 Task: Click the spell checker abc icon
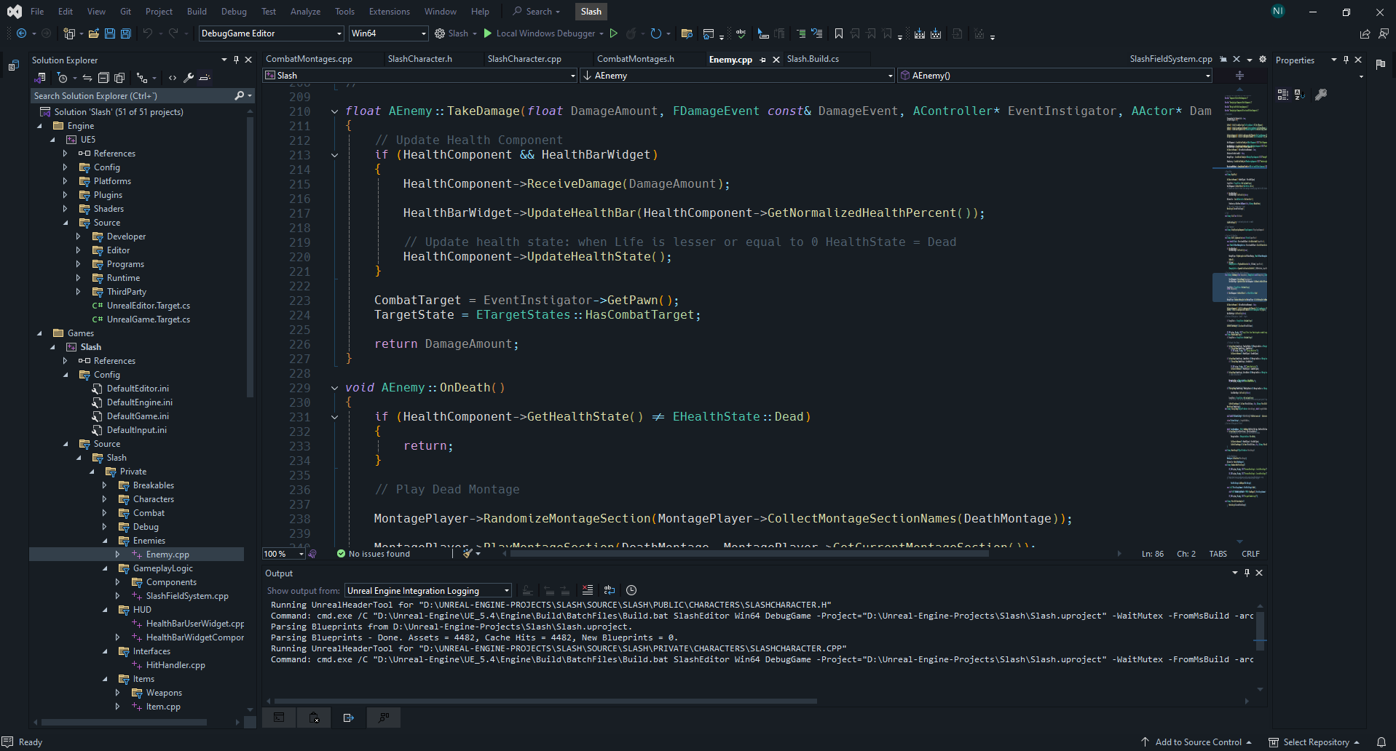pos(741,33)
